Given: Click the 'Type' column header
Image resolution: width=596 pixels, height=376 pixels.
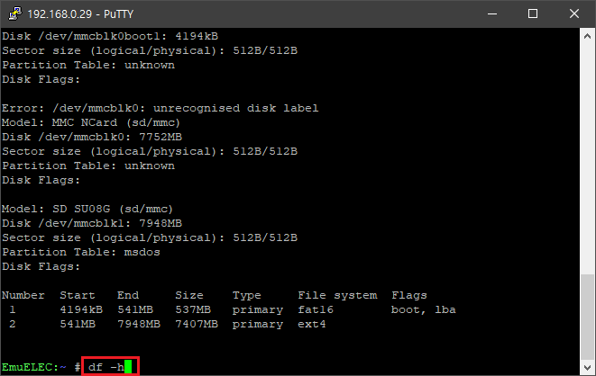Looking at the screenshot, I should [247, 296].
